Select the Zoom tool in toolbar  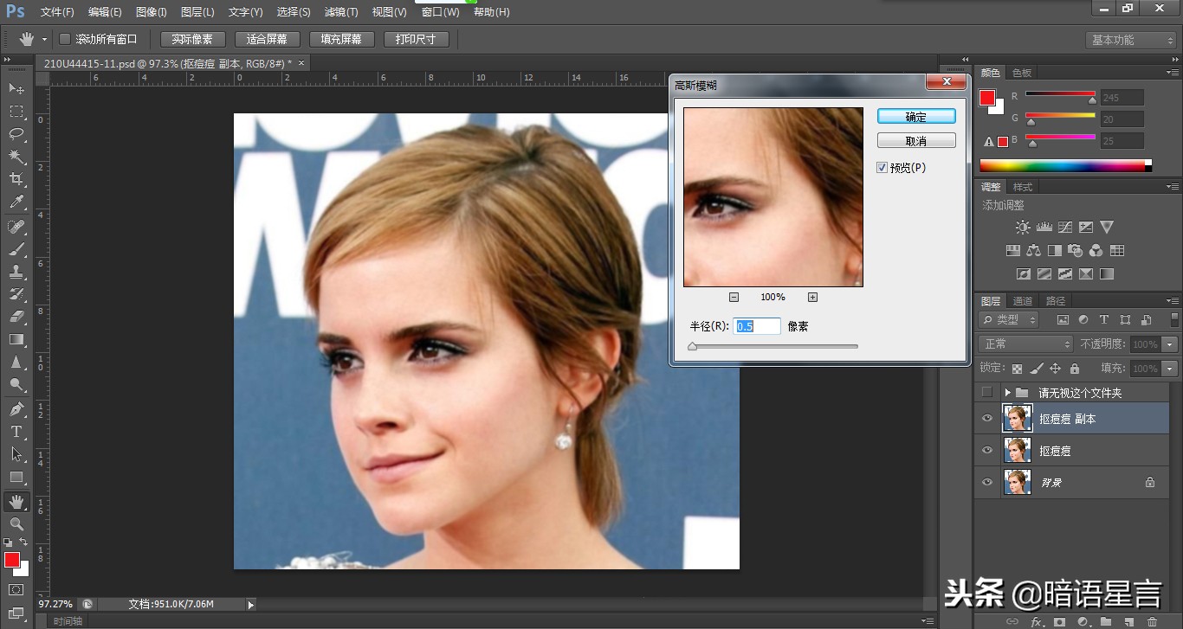[x=16, y=524]
